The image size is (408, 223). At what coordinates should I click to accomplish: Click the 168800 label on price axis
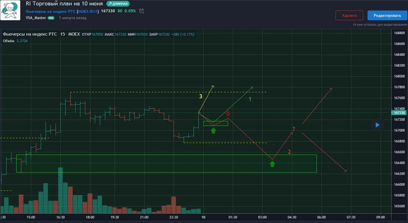pyautogui.click(x=399, y=33)
